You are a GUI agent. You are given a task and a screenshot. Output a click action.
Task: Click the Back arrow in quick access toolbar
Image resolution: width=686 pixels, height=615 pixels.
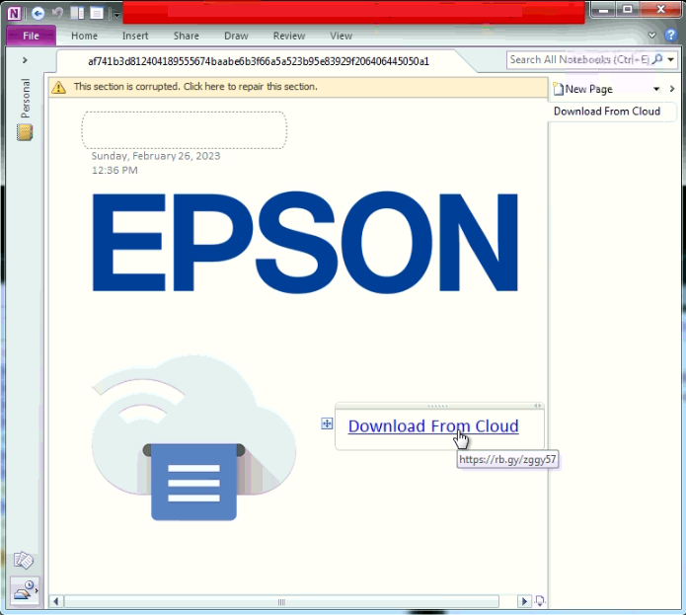pyautogui.click(x=38, y=13)
